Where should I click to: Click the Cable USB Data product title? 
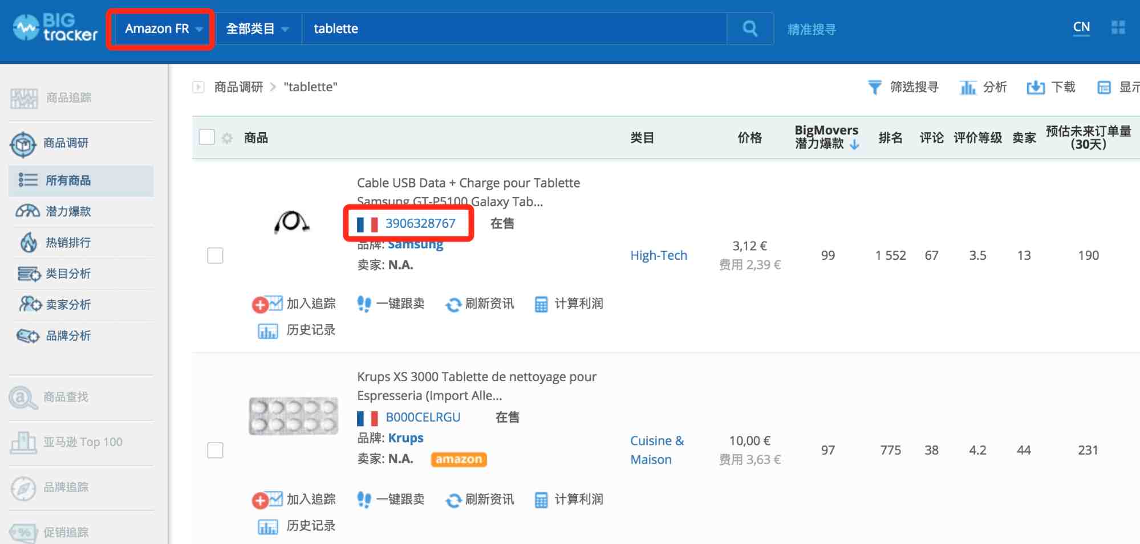(468, 192)
